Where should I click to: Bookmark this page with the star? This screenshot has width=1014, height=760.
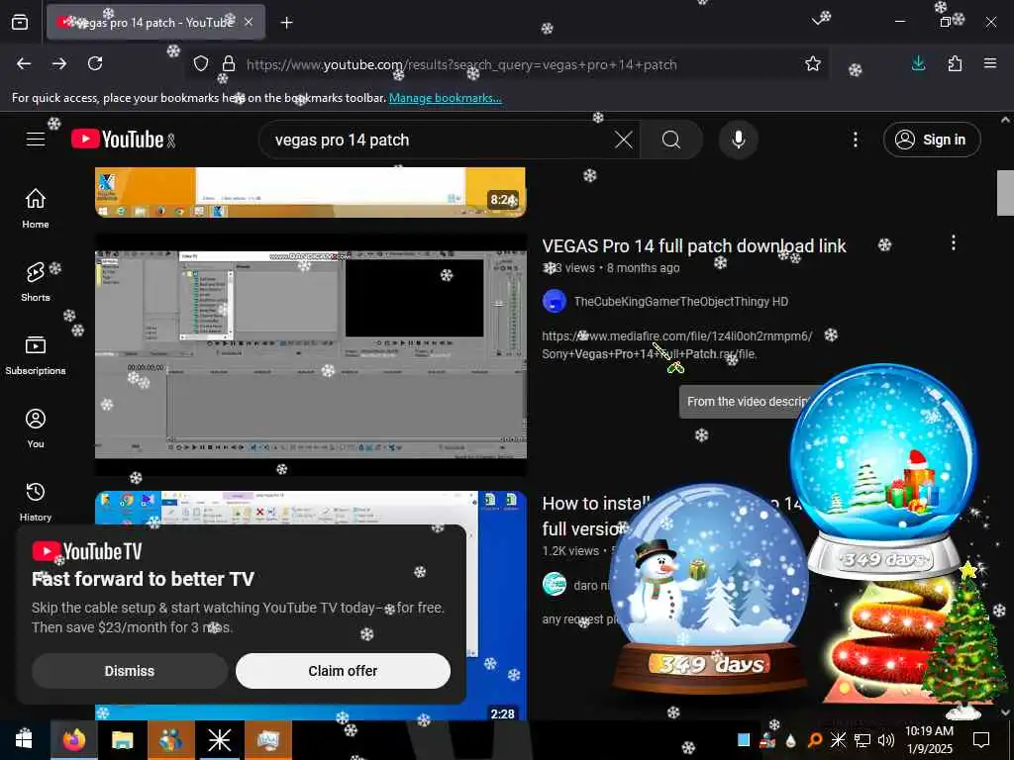pos(813,63)
